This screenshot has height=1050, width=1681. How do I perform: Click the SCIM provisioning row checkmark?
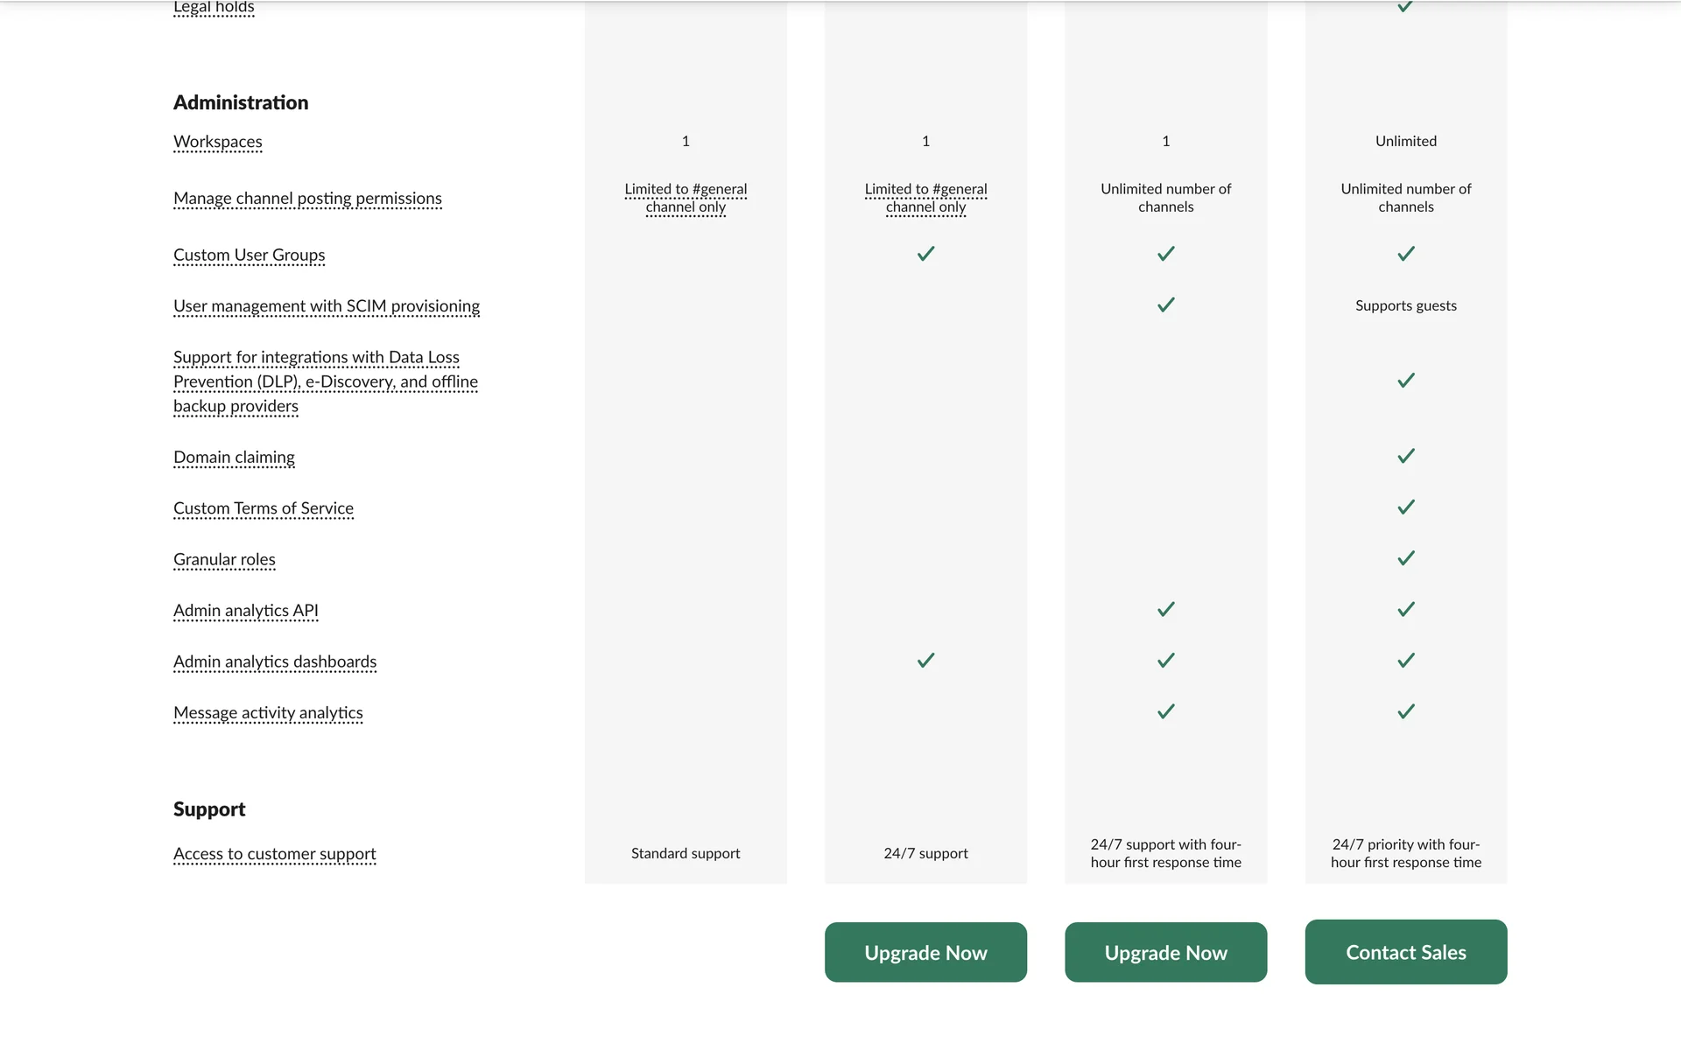[x=1165, y=305]
